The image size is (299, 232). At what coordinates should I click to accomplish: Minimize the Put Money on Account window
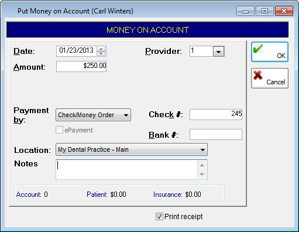point(245,11)
